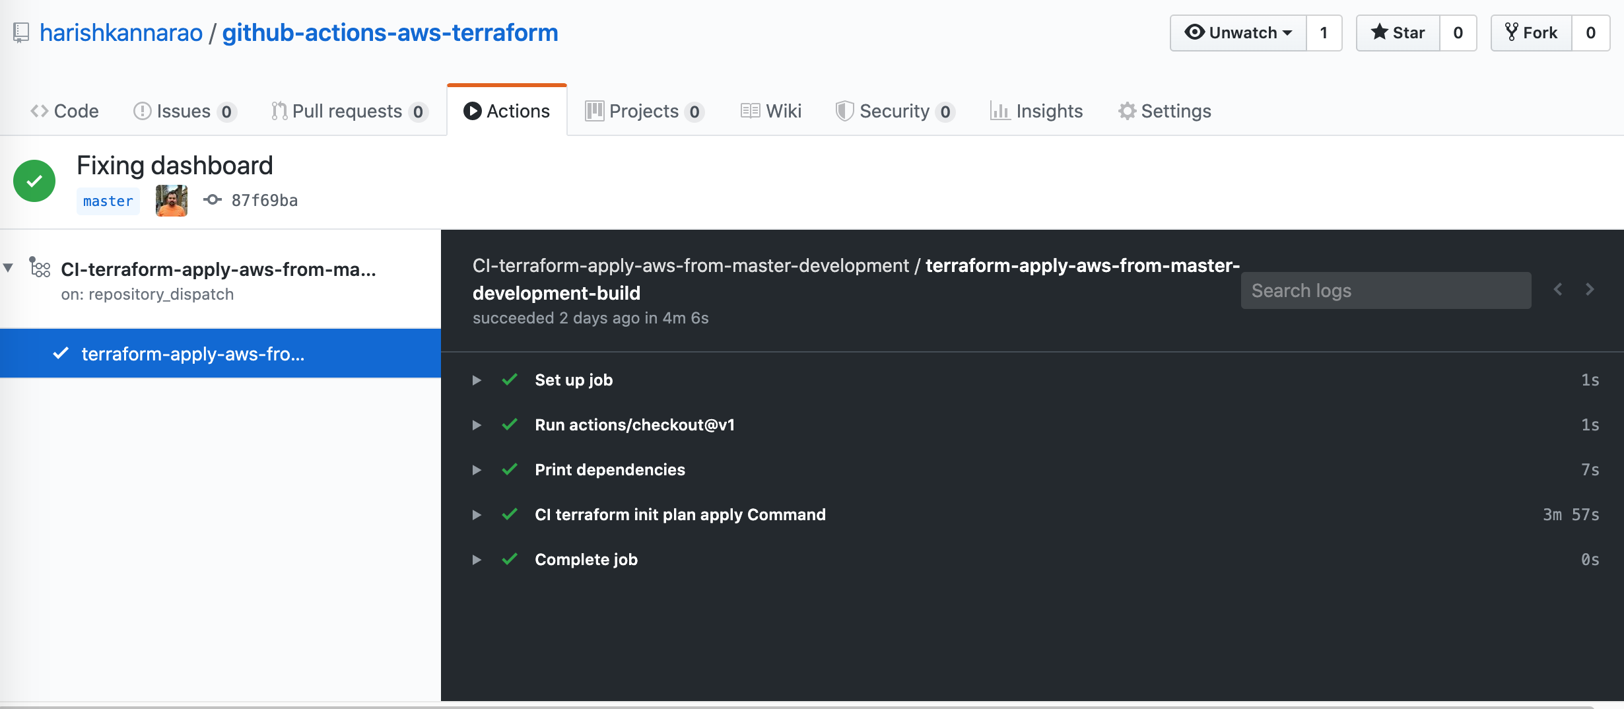Open the github-actions-aws-terraform repository link
The height and width of the screenshot is (709, 1624).
(390, 32)
